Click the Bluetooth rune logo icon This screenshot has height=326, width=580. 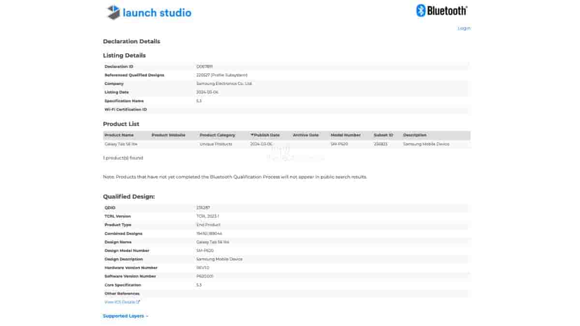coord(420,11)
